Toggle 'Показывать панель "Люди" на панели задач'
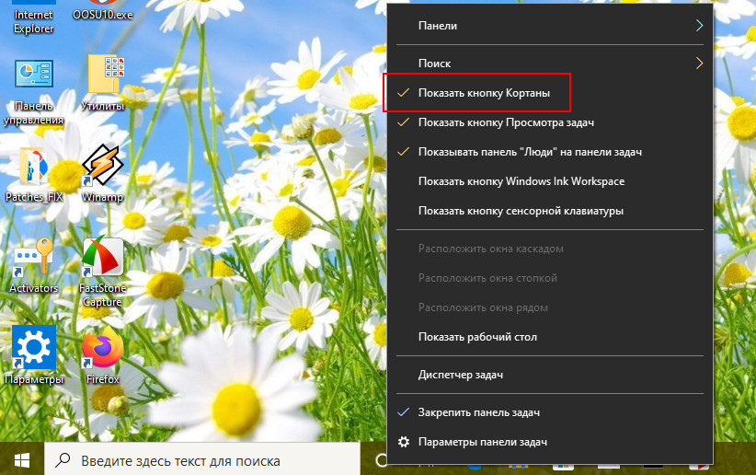The height and width of the screenshot is (475, 756). [550, 152]
